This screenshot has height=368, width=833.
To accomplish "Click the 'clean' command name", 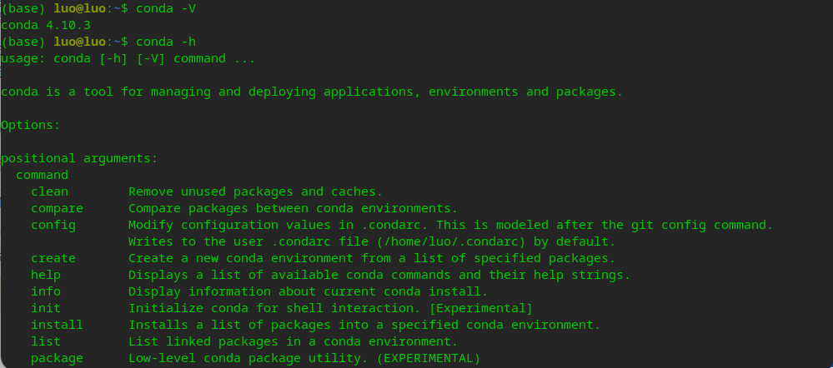I will pyautogui.click(x=49, y=191).
